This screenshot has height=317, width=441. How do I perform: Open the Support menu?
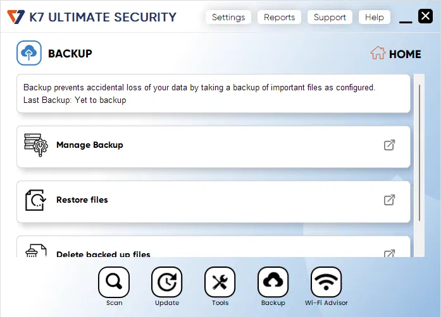tap(330, 17)
